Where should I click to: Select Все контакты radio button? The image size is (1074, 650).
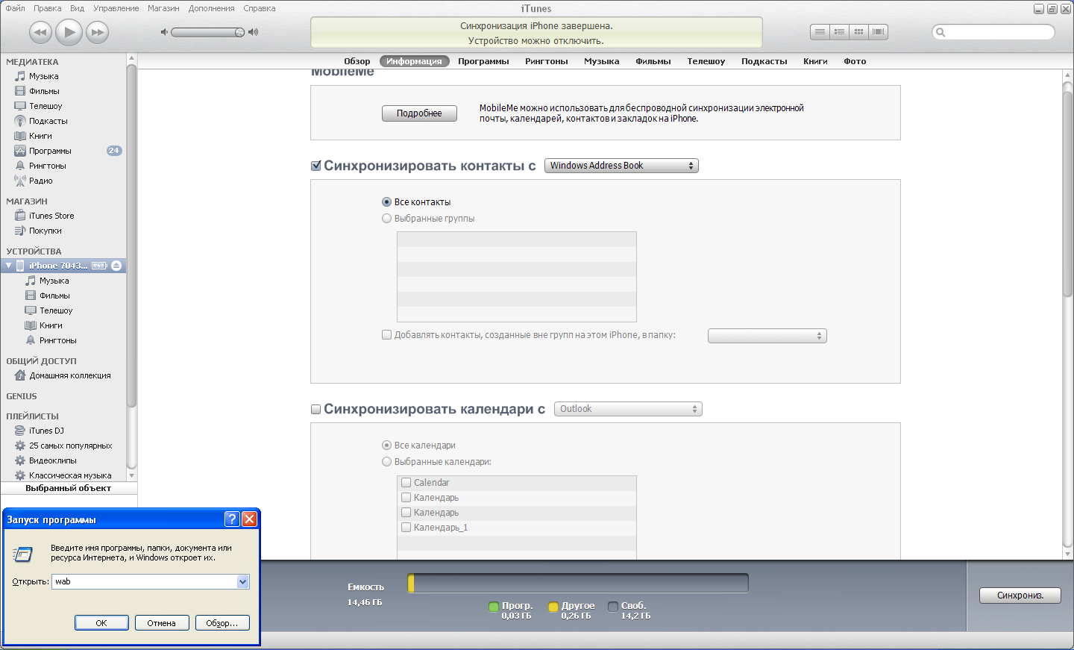(x=386, y=202)
